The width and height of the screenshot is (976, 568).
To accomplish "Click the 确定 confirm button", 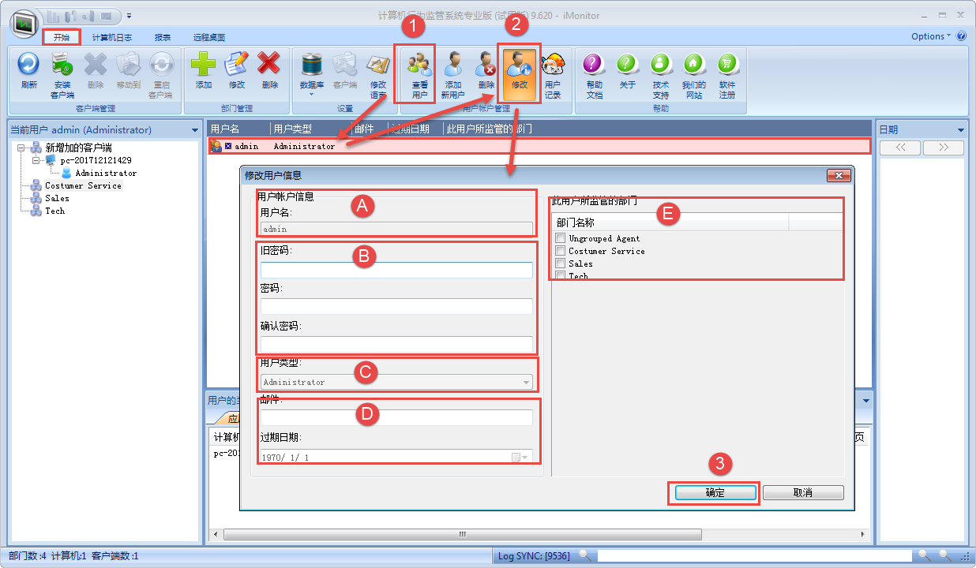I will point(715,492).
